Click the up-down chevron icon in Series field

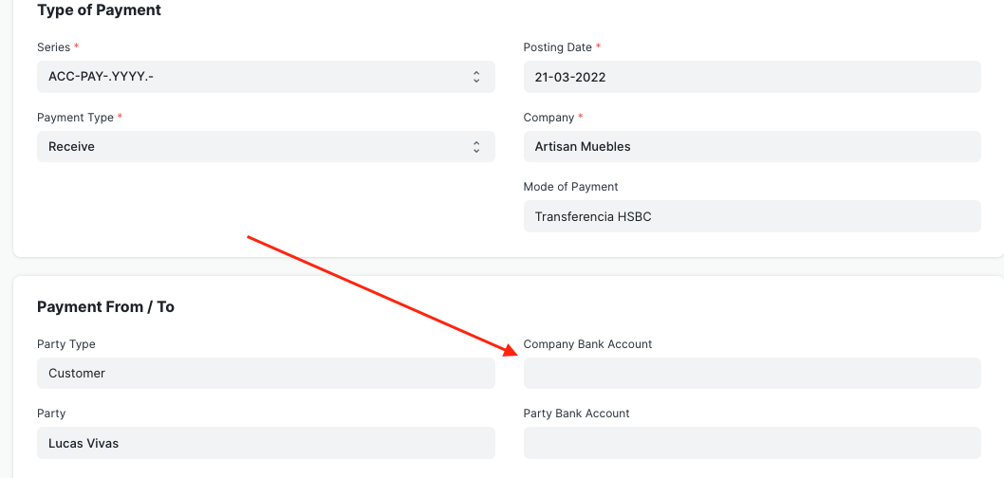pos(476,77)
